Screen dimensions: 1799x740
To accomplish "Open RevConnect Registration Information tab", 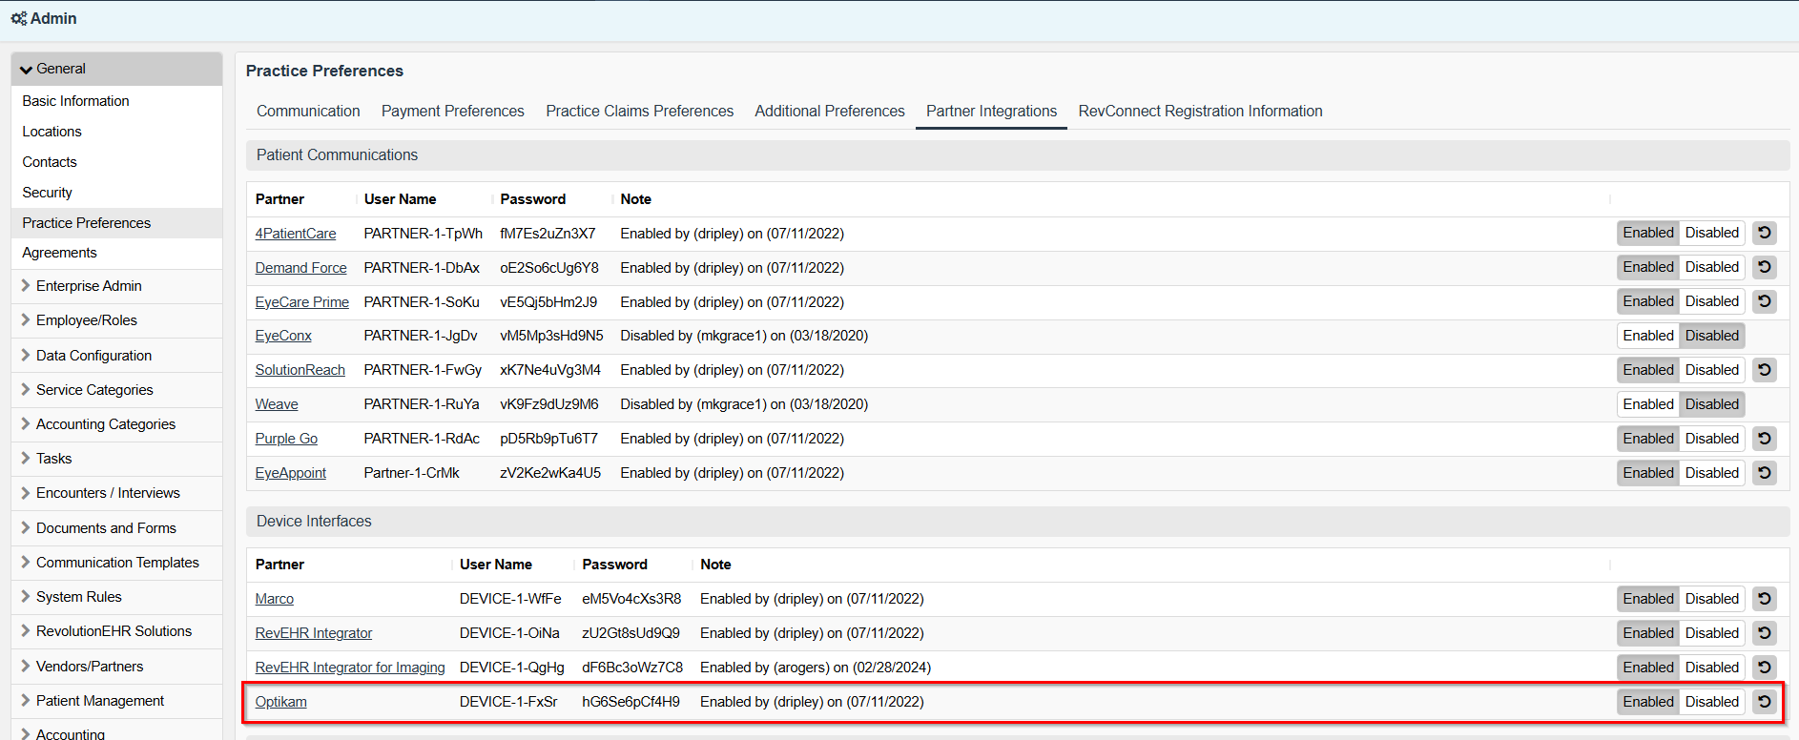I will pos(1200,112).
